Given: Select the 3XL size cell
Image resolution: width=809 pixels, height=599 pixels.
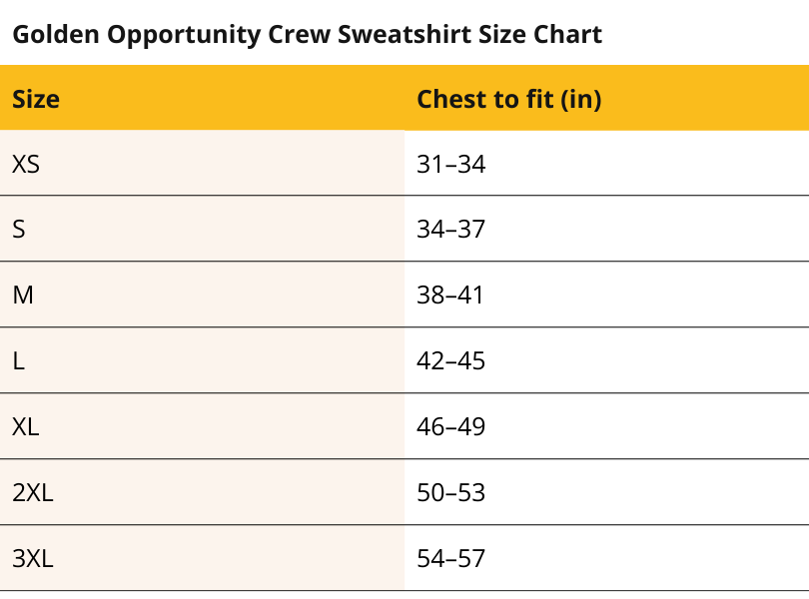Looking at the screenshot, I should coord(33,559).
